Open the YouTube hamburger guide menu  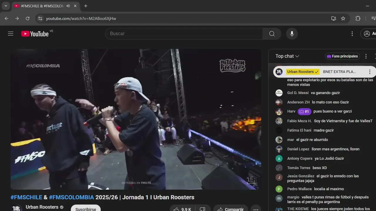(x=11, y=34)
